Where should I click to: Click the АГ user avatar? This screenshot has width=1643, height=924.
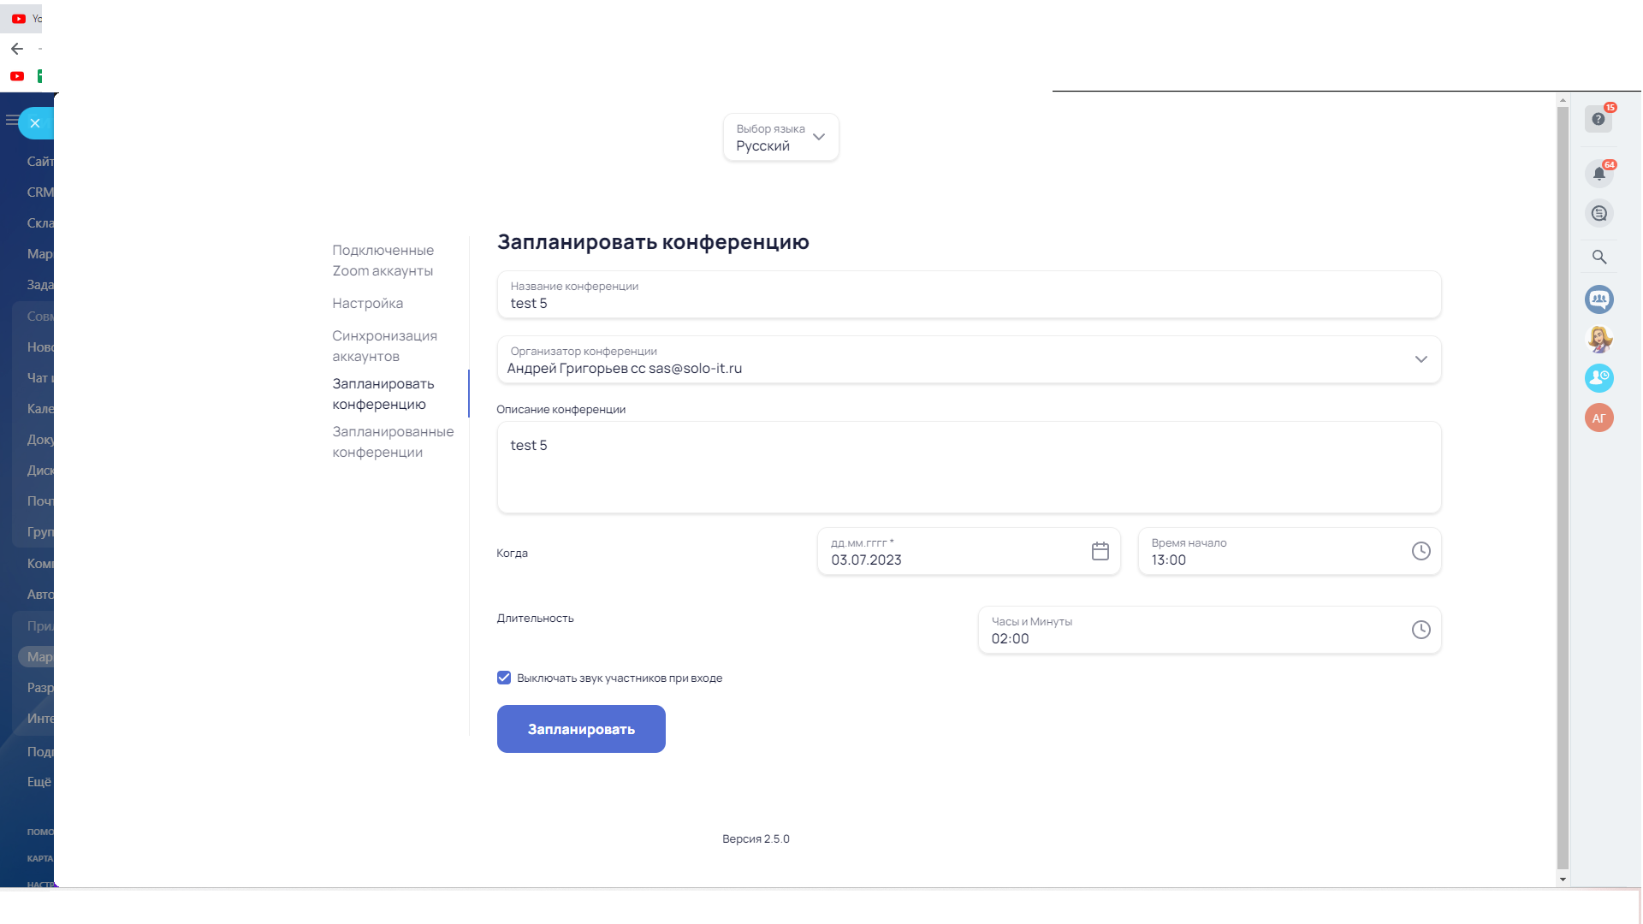[1599, 418]
